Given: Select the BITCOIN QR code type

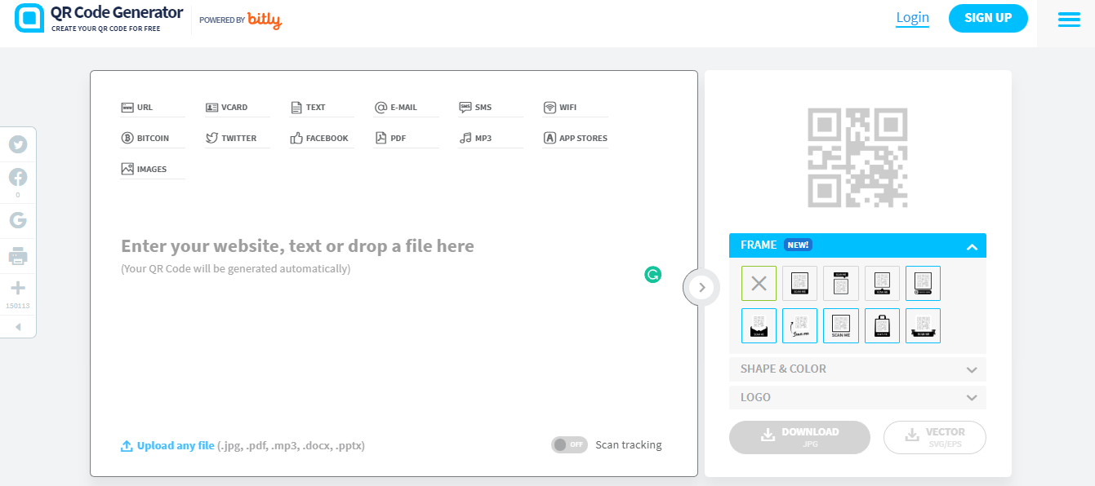Looking at the screenshot, I should click(152, 137).
